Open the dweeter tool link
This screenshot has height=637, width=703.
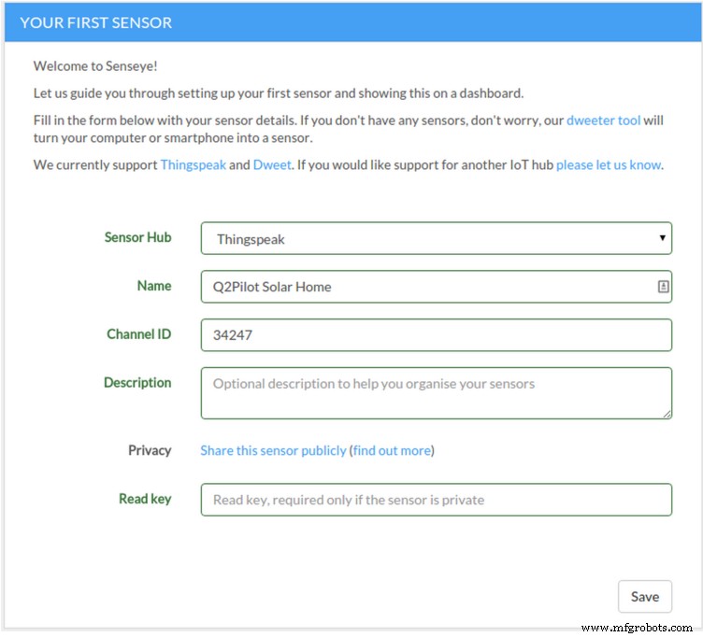pyautogui.click(x=603, y=120)
